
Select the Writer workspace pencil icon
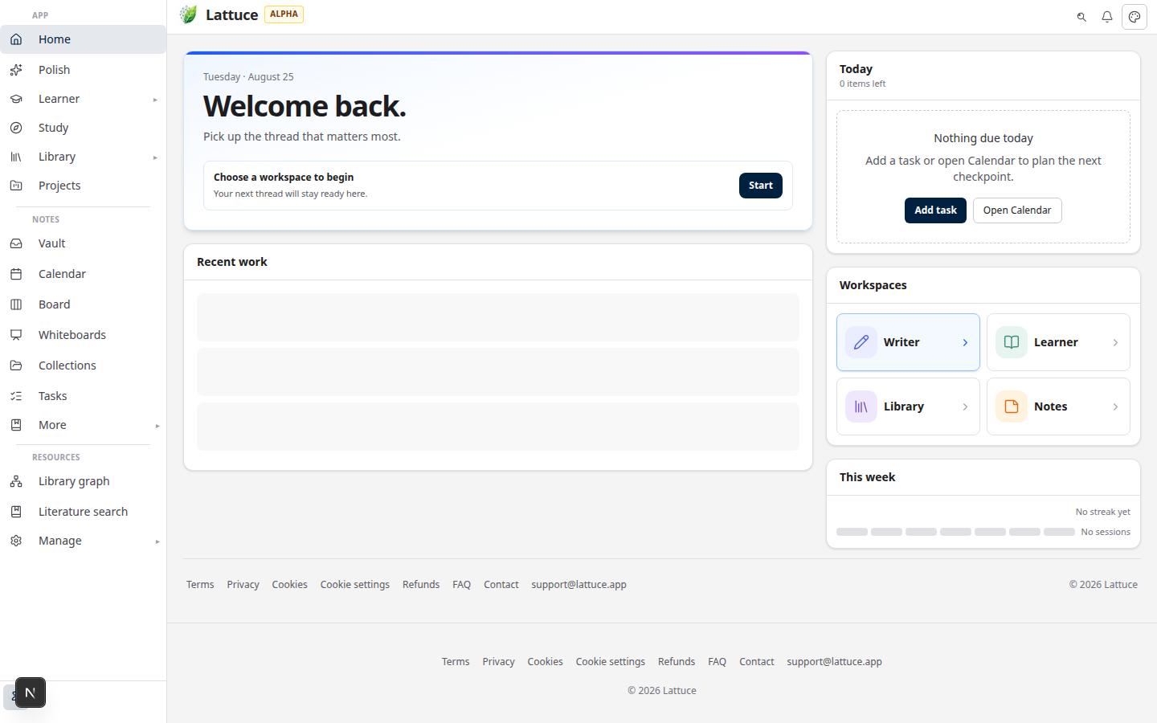[x=861, y=342]
